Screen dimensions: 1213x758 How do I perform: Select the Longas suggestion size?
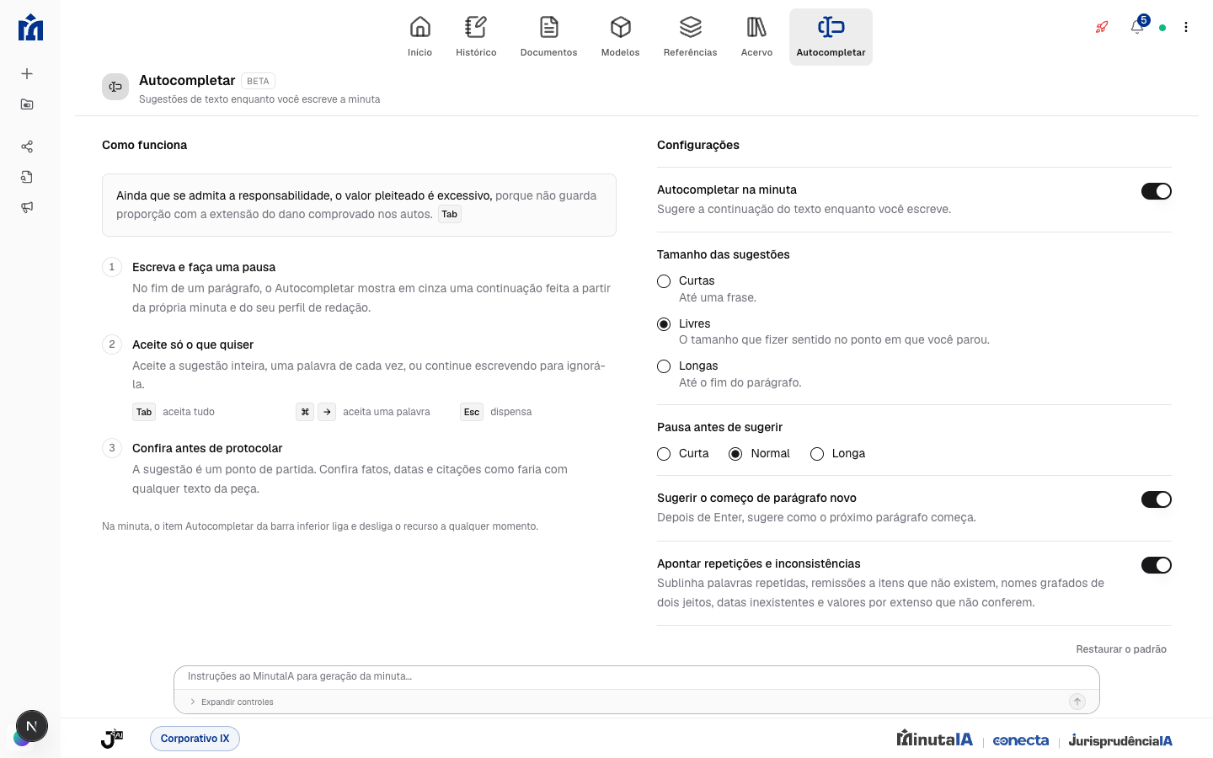tap(664, 366)
